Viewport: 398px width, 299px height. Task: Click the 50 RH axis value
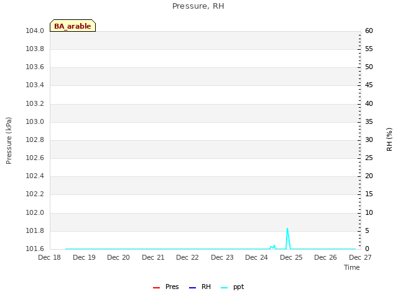pyautogui.click(x=369, y=67)
